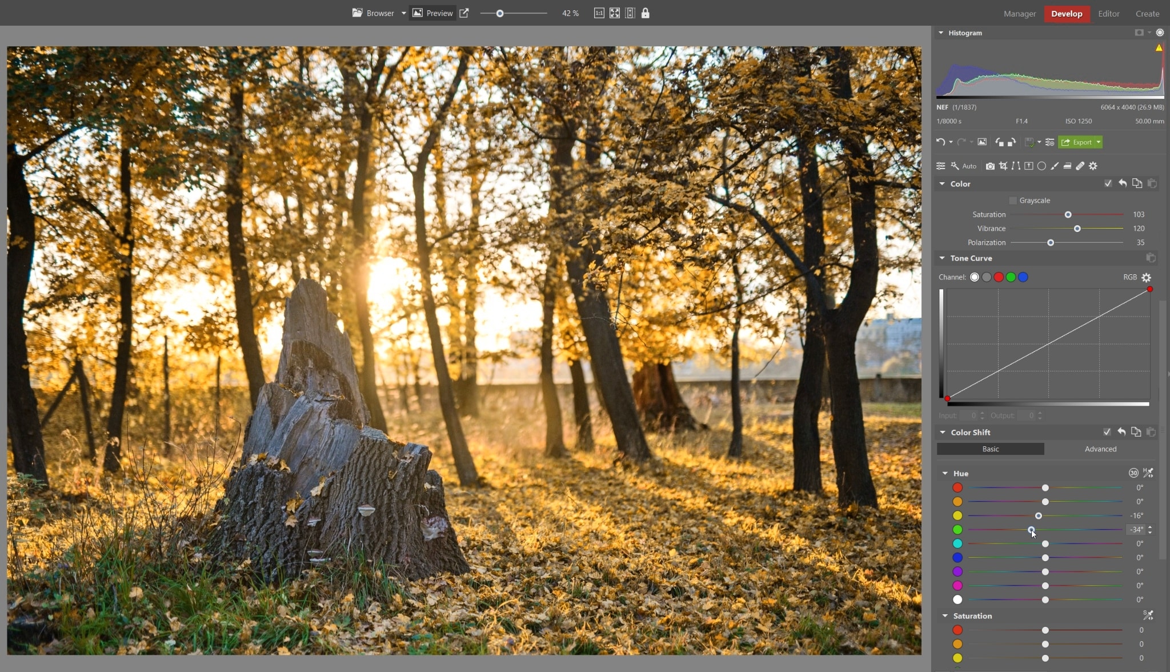Toggle the zoom lock icon

click(x=646, y=13)
